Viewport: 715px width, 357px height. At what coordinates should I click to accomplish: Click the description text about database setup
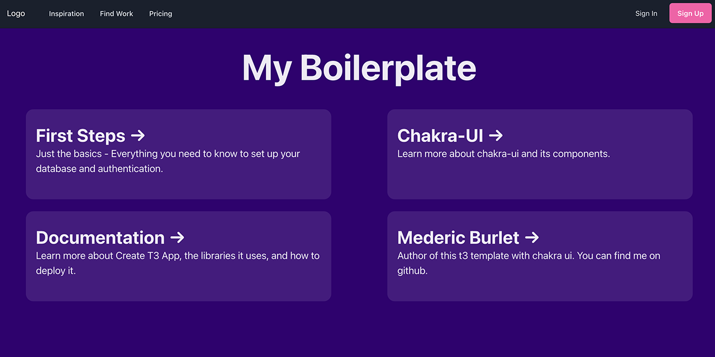tap(168, 161)
